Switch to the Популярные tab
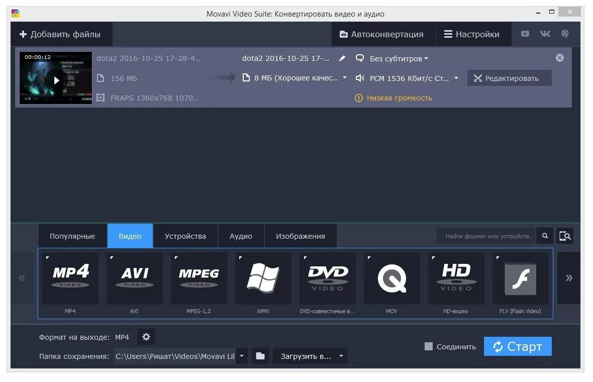Viewport: 593px width, 382px height. pyautogui.click(x=72, y=236)
